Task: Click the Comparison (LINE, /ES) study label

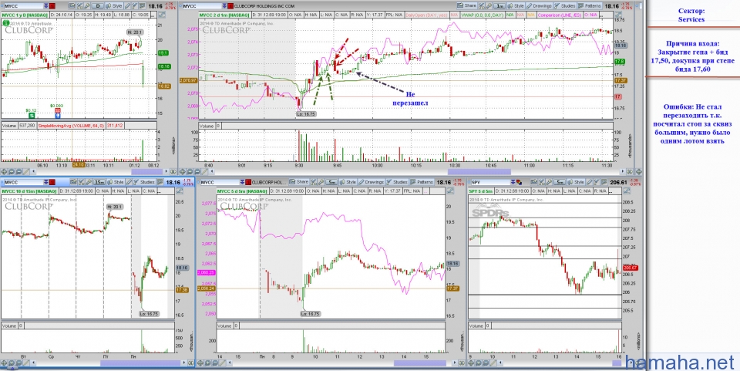Action: (x=560, y=15)
